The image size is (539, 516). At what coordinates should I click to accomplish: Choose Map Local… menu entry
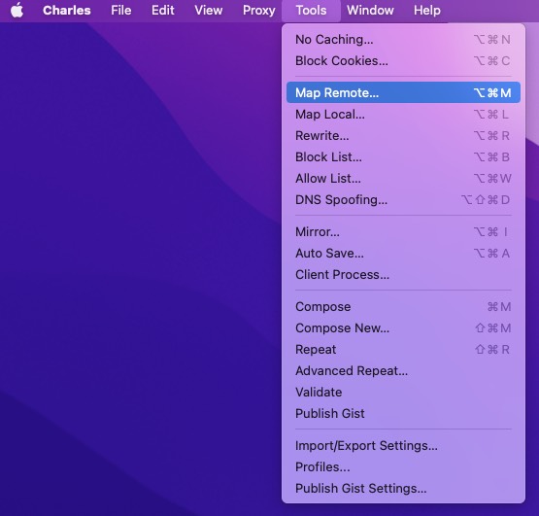[403, 115]
